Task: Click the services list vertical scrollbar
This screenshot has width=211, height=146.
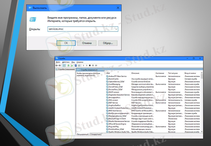Action: coord(202,103)
